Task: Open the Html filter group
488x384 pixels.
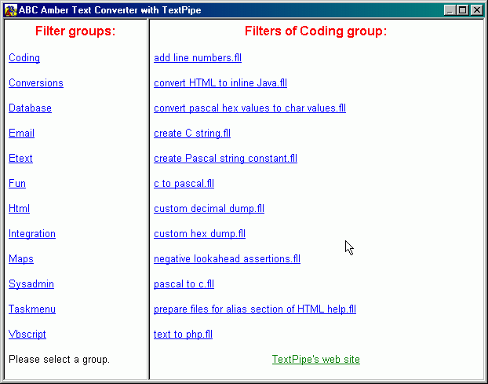Action: pyautogui.click(x=19, y=209)
